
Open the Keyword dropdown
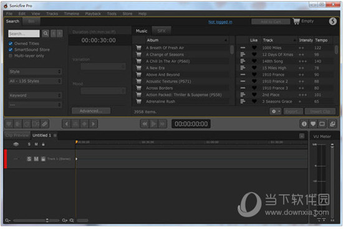coord(35,95)
